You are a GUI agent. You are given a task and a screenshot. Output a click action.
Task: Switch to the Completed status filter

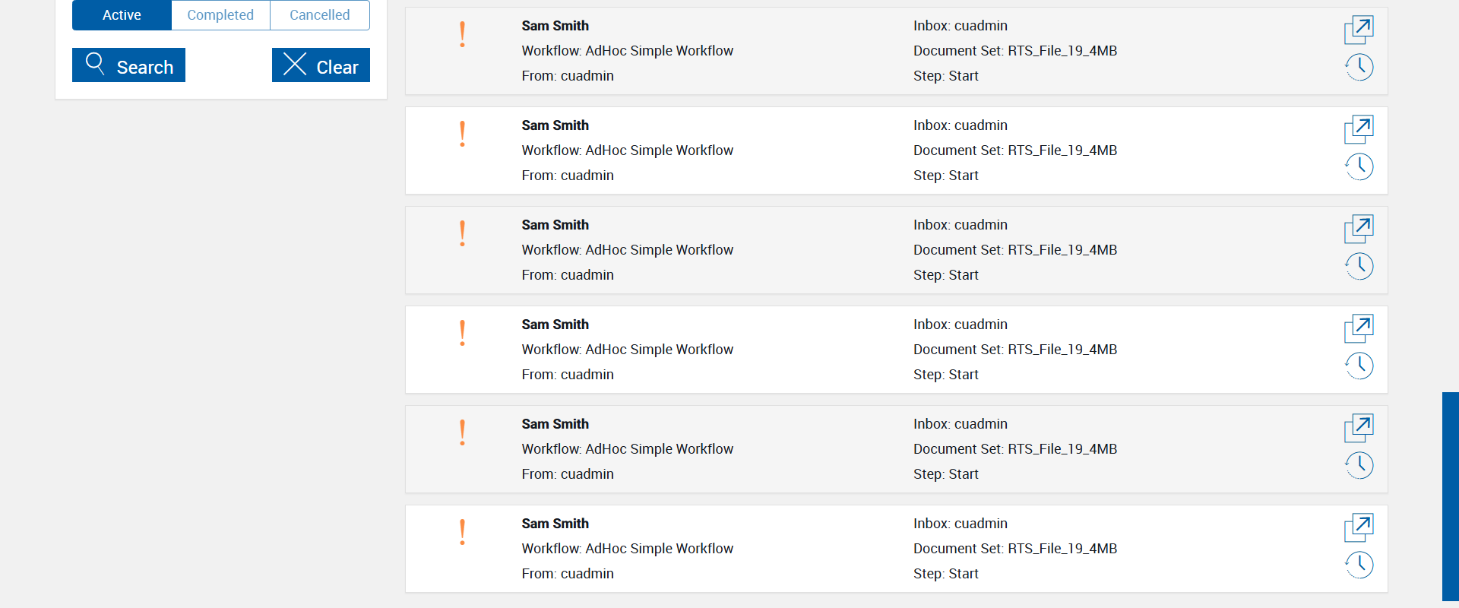pyautogui.click(x=220, y=15)
